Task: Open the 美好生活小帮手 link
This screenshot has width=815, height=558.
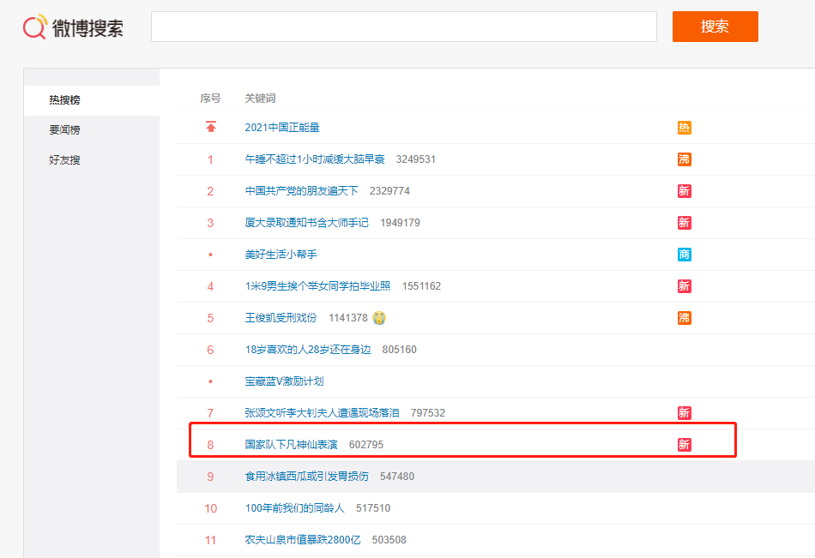Action: point(281,255)
